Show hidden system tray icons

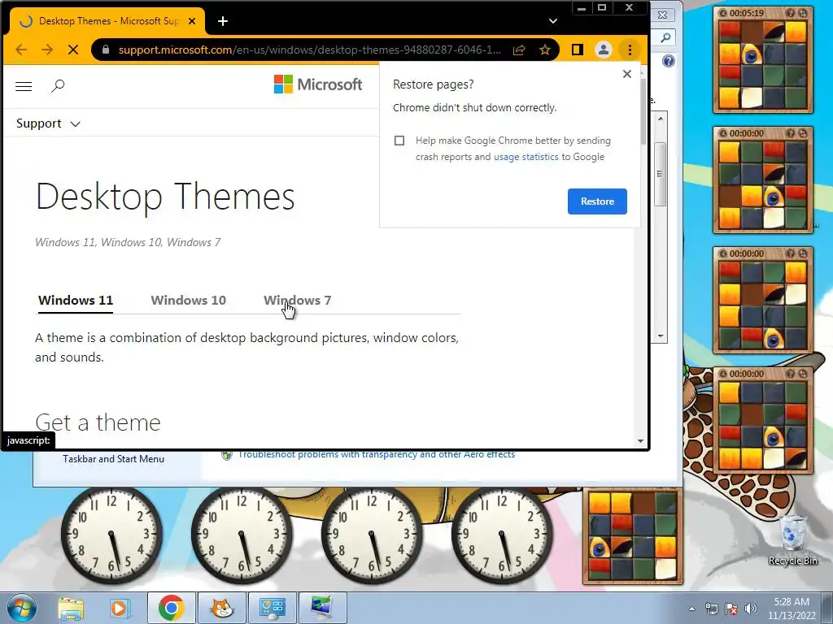(x=691, y=609)
